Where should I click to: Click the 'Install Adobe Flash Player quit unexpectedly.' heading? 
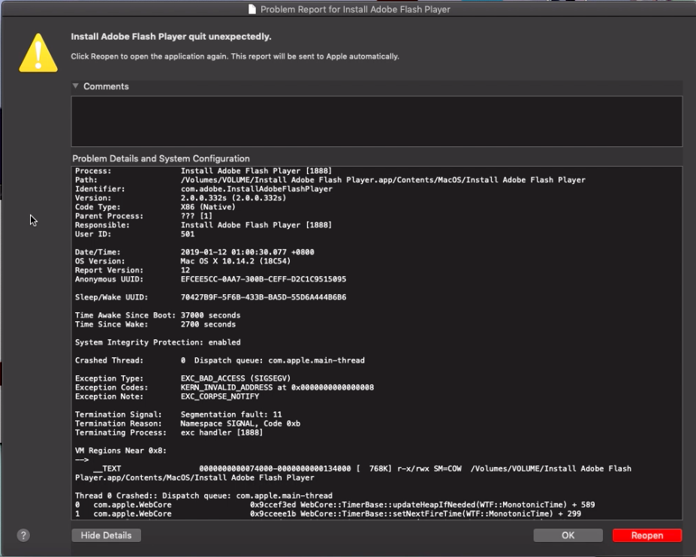pyautogui.click(x=171, y=36)
